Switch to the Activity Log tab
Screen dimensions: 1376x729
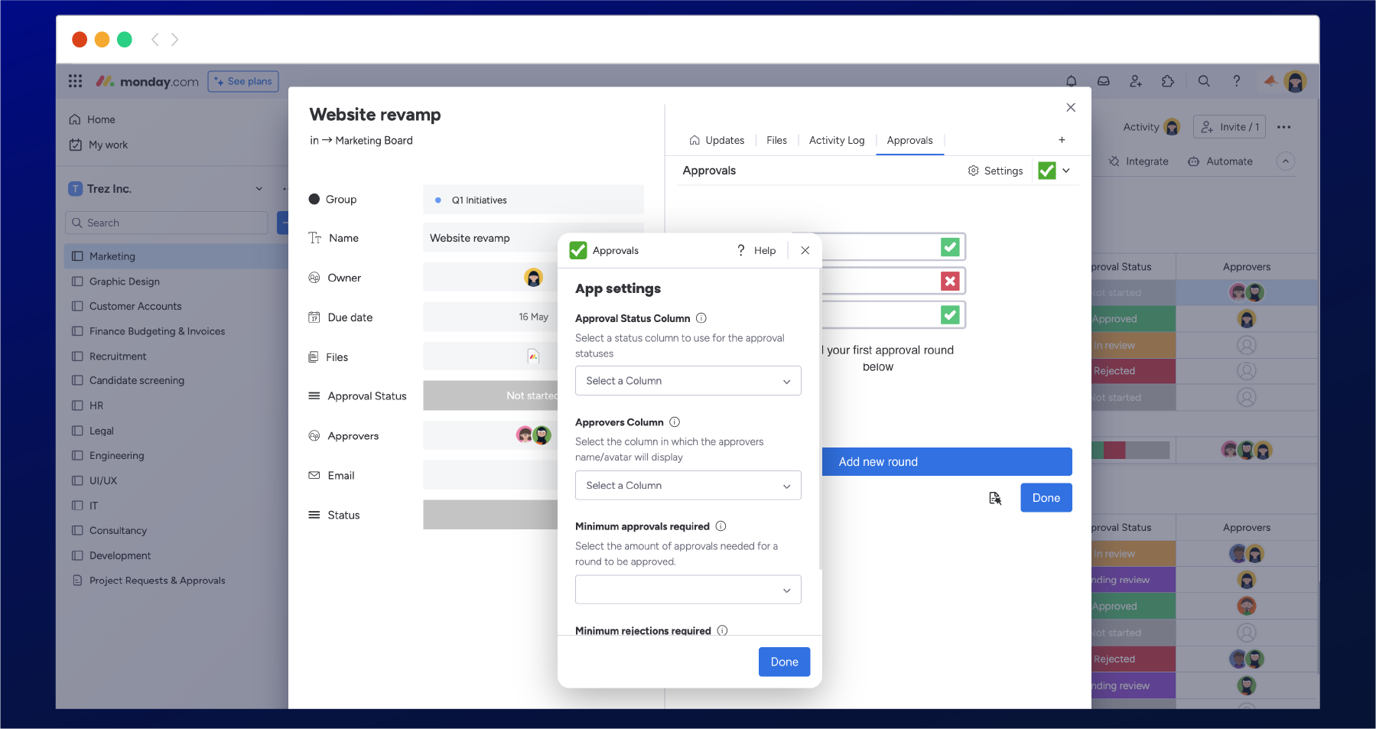tap(836, 140)
